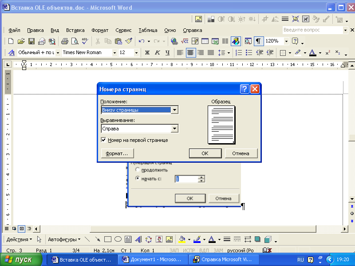The height and width of the screenshot is (266, 355).
Task: Pick the line color brush on drawing toolbar
Action: point(197,239)
